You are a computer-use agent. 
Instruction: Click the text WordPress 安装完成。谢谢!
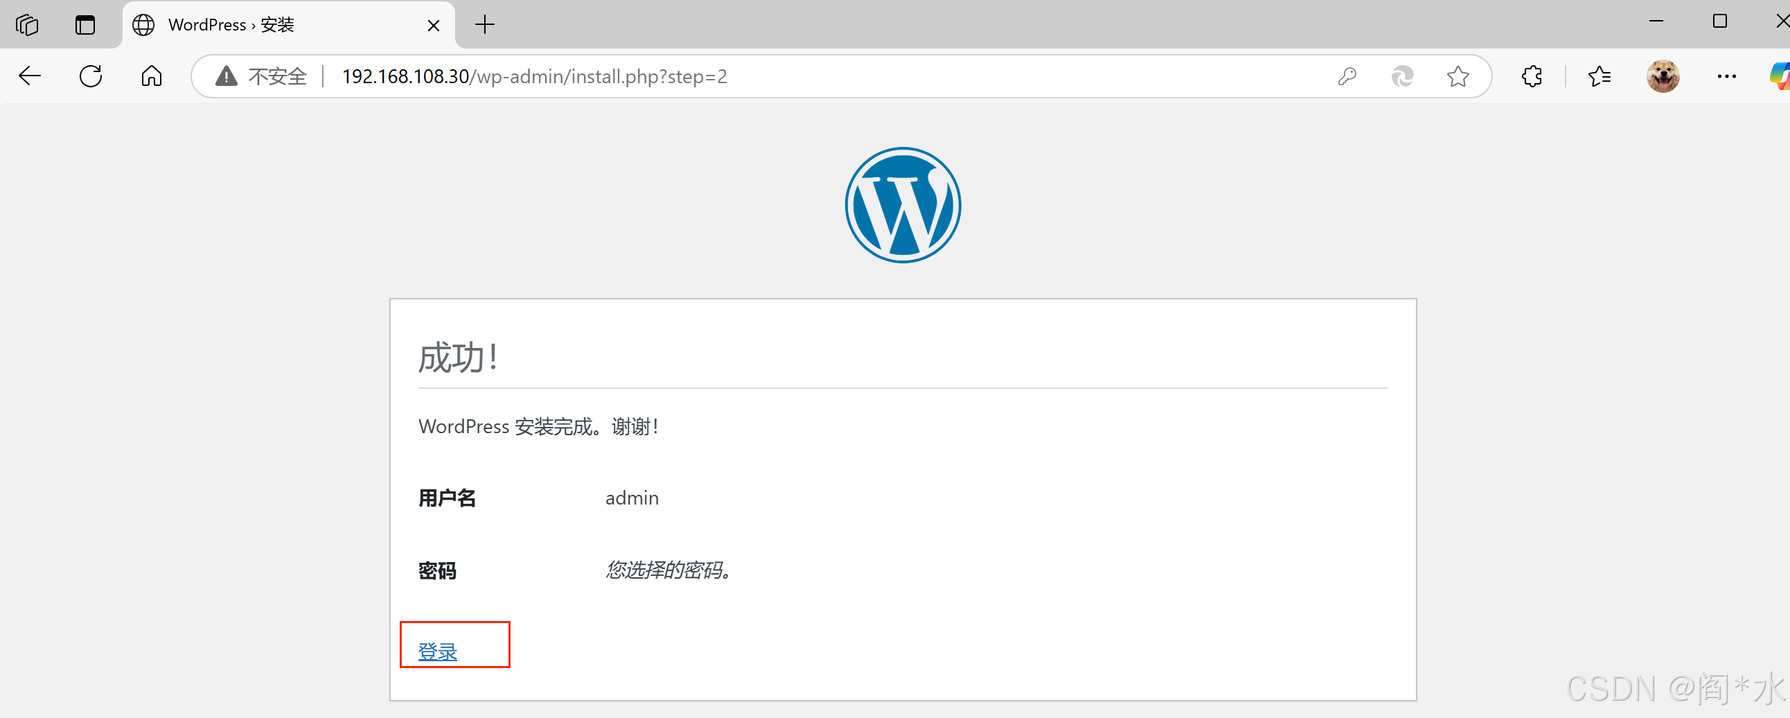[538, 426]
